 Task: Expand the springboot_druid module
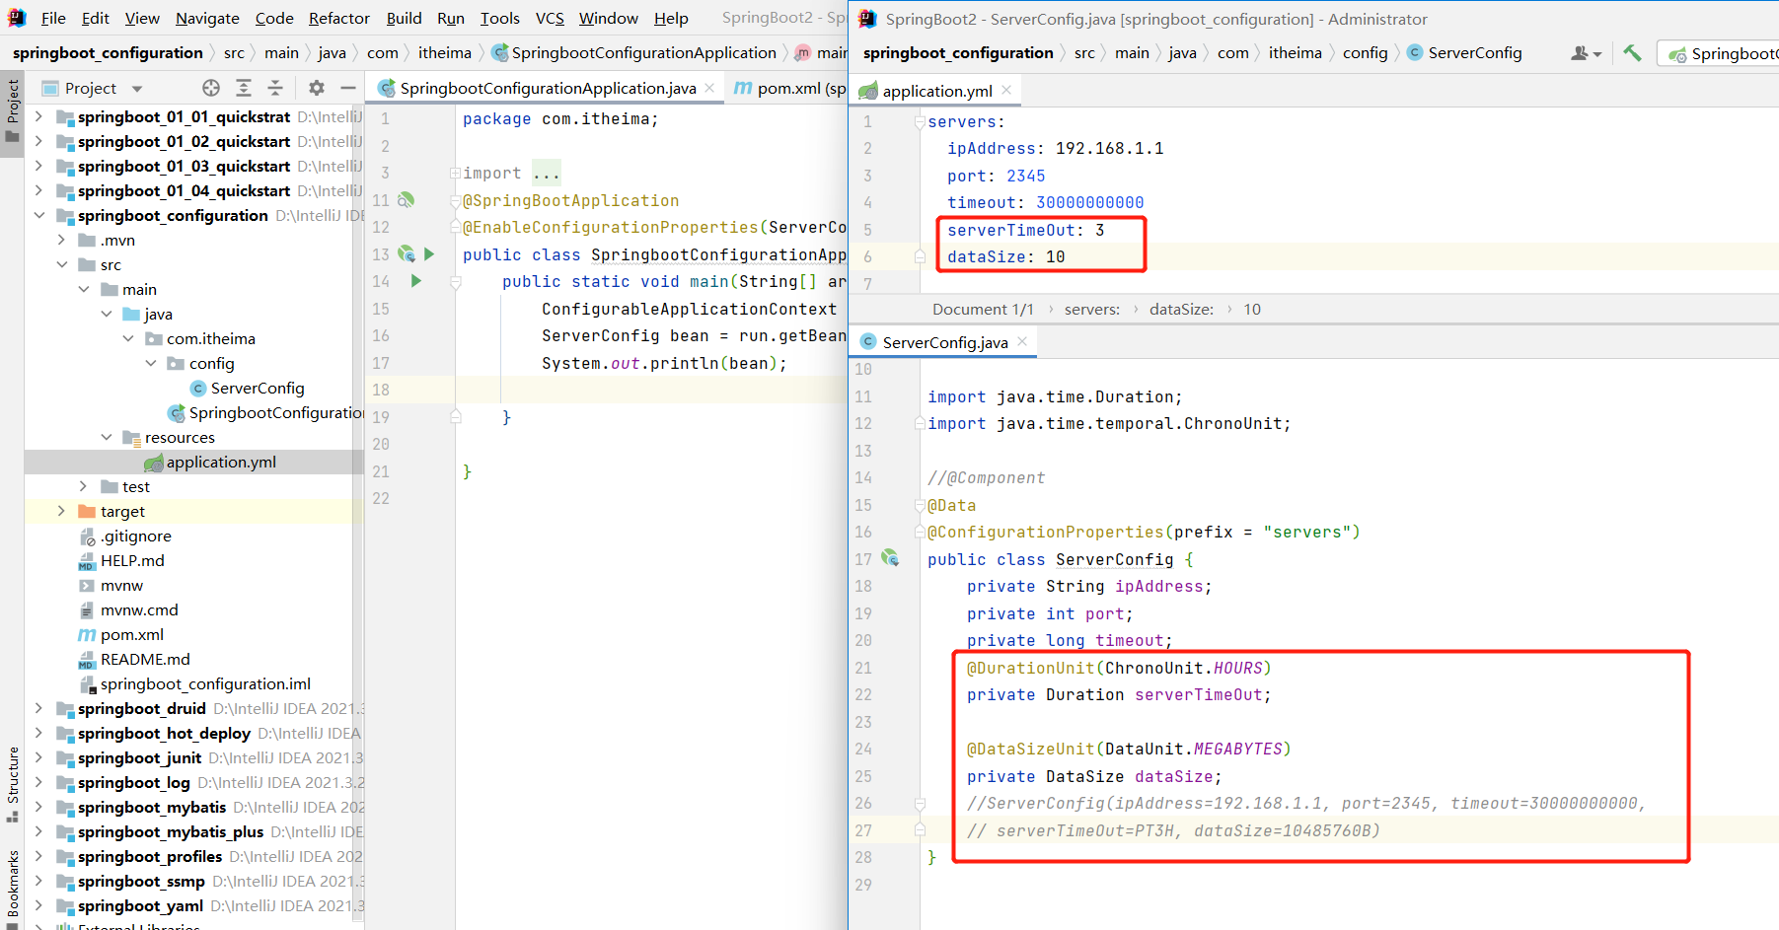[39, 708]
